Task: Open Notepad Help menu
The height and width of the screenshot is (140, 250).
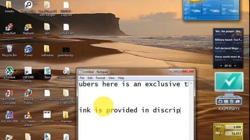Action: point(121,78)
